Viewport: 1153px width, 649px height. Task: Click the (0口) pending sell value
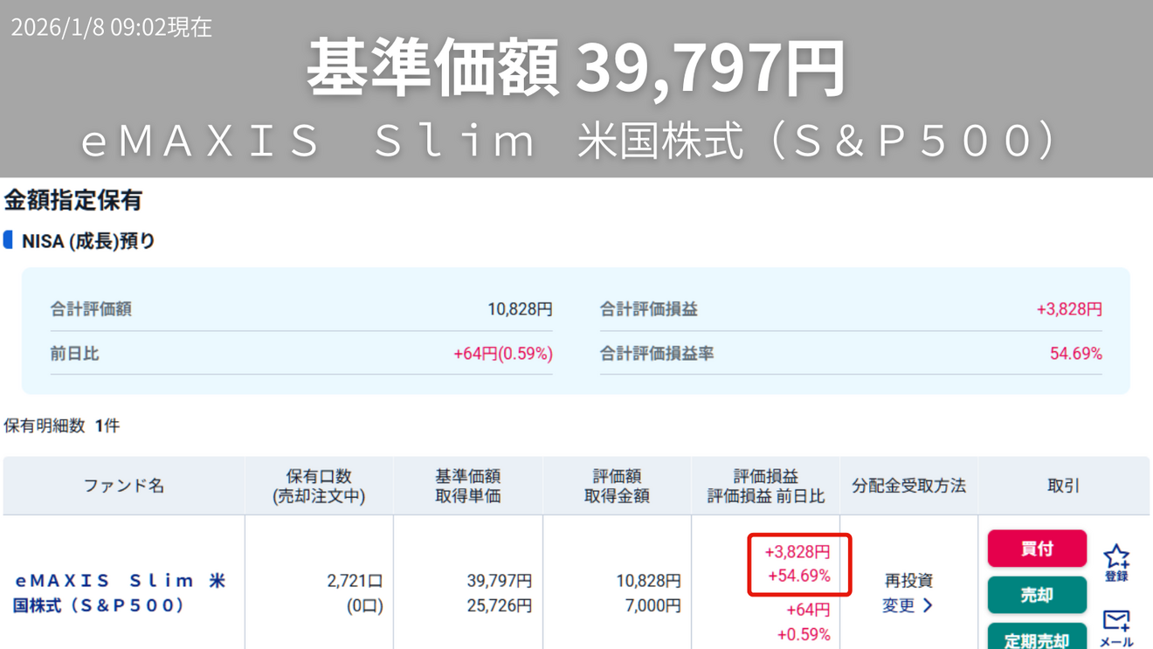[365, 605]
